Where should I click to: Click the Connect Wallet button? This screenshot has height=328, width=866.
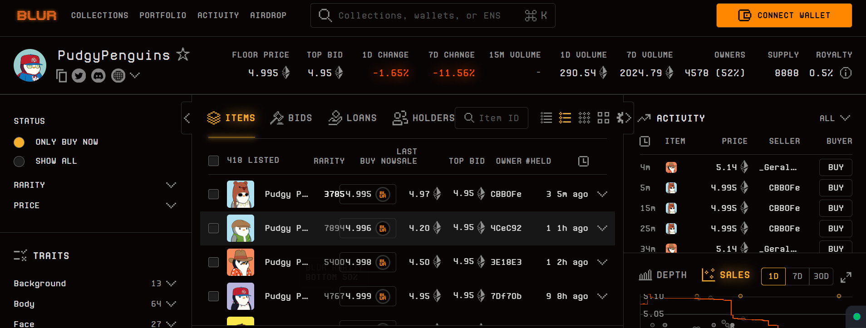[x=784, y=15]
